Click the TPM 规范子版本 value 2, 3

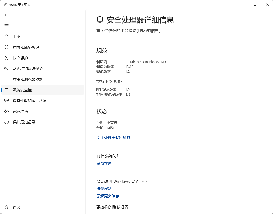point(128,94)
